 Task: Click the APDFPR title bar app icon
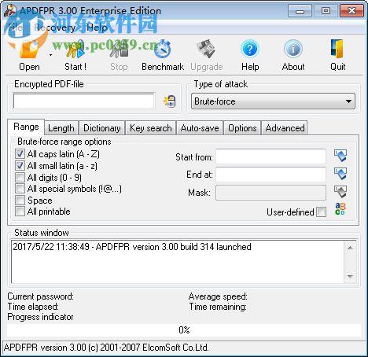pos(10,10)
